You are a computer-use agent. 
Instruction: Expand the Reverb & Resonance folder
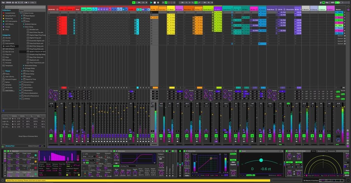point(20,96)
